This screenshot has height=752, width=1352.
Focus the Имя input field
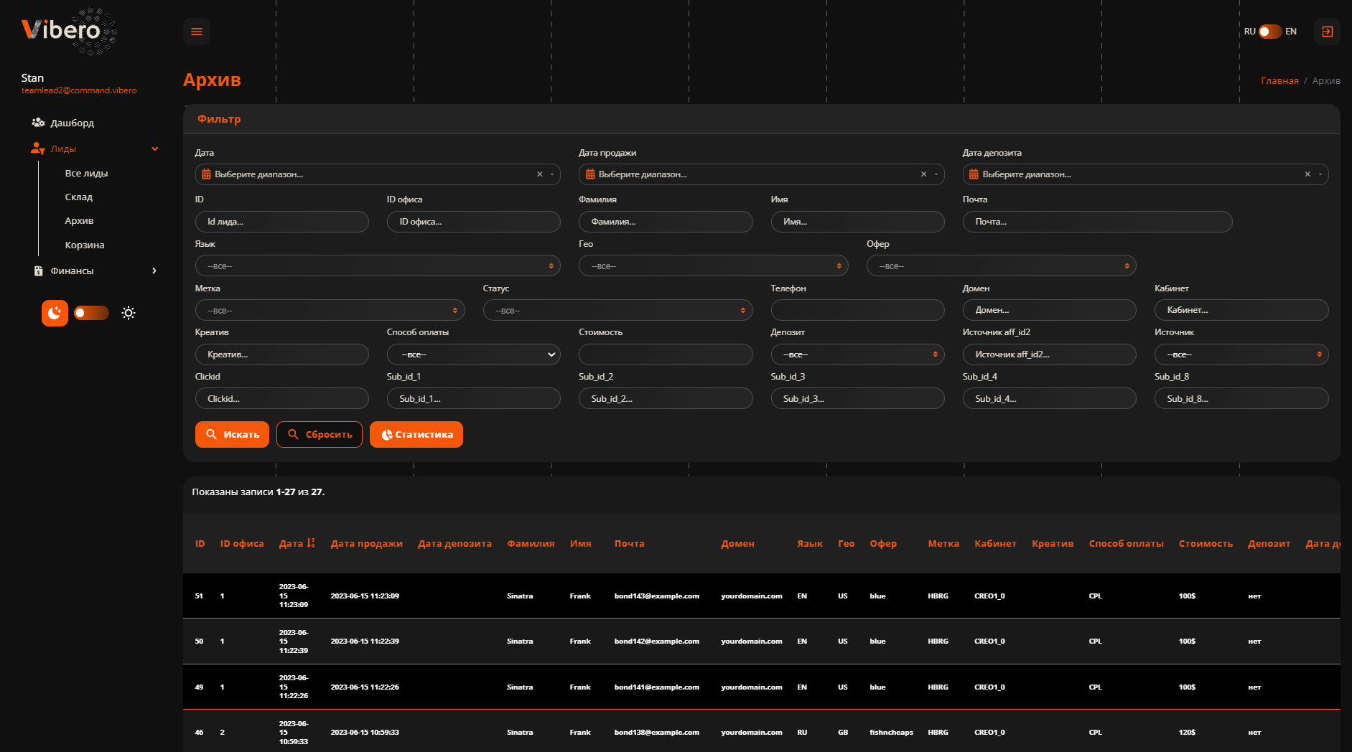tap(858, 222)
